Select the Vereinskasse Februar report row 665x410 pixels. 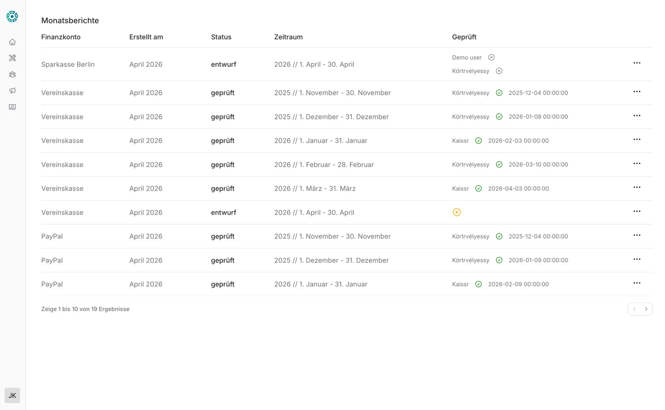point(324,165)
